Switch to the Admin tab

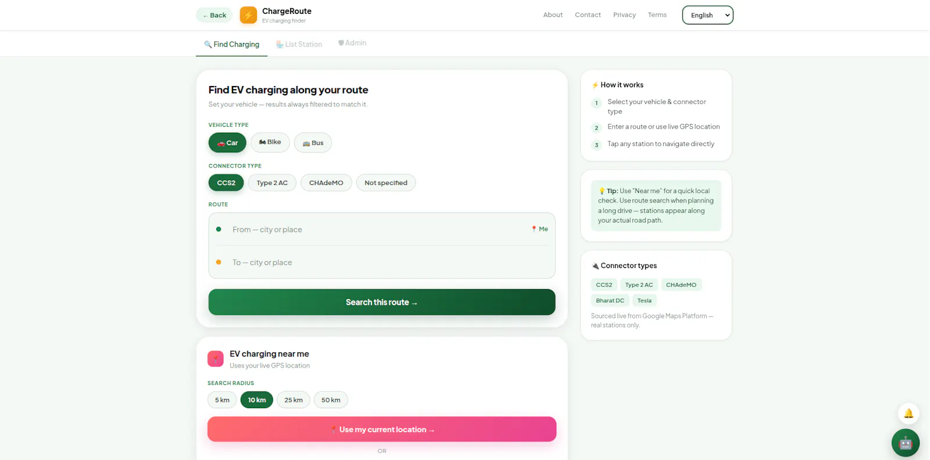tap(352, 43)
